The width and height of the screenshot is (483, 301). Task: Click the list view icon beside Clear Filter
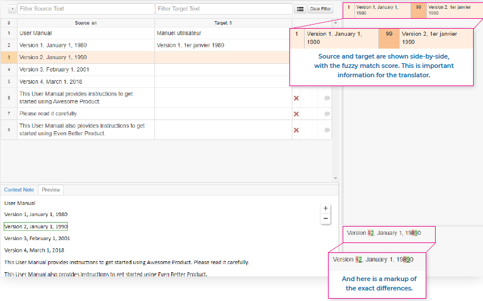click(300, 9)
